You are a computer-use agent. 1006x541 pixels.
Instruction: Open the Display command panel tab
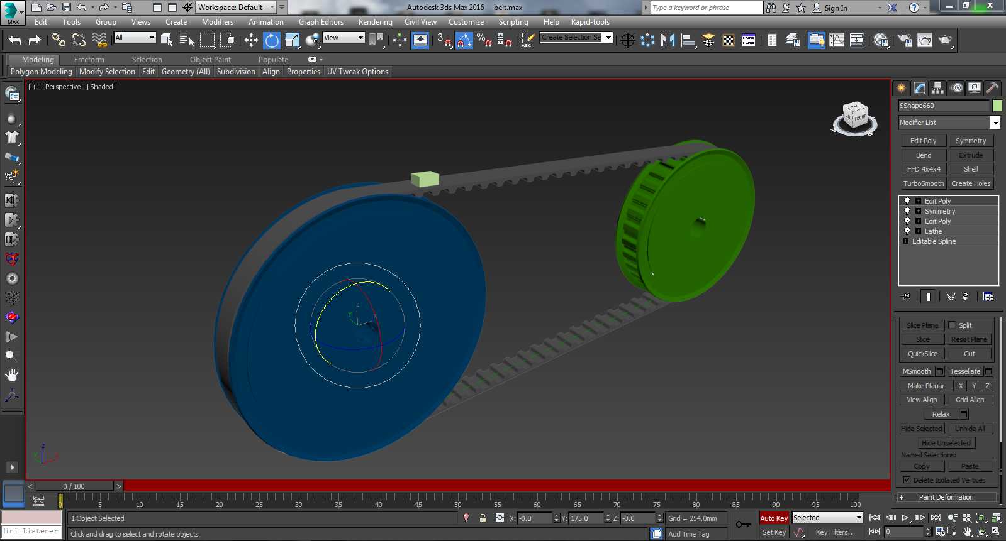click(975, 88)
